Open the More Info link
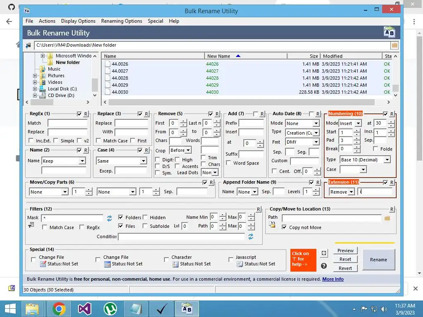The height and width of the screenshot is (317, 423). tap(333, 279)
